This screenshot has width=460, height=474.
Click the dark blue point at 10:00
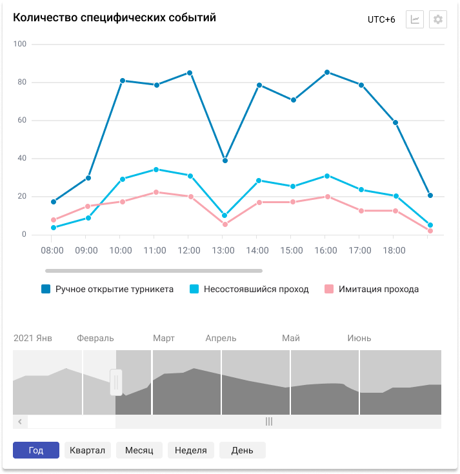tap(123, 81)
